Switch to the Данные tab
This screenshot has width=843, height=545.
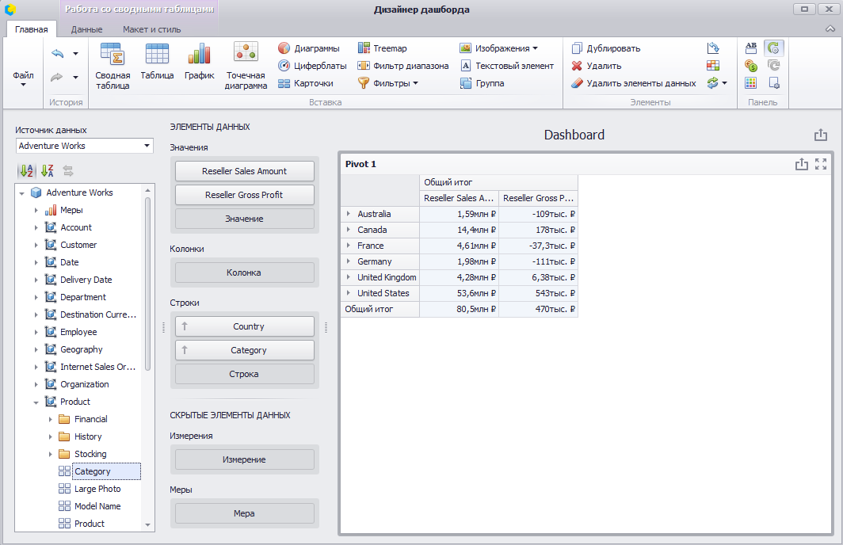86,29
